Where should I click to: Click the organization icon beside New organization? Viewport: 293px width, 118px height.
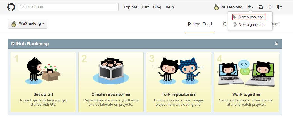pos(235,24)
